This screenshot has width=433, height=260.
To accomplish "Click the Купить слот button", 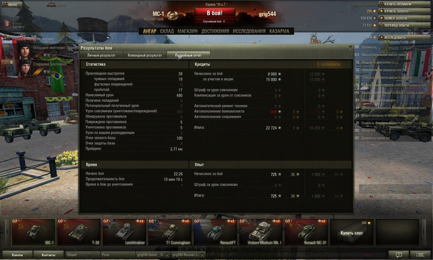I will (x=352, y=232).
